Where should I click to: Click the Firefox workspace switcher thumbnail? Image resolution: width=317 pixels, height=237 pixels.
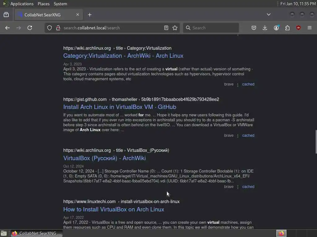281,233
